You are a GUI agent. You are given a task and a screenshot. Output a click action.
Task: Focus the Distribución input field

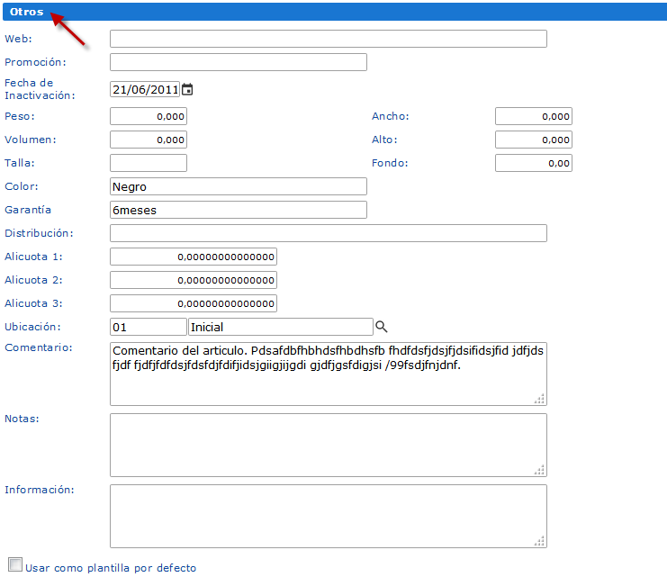[329, 233]
